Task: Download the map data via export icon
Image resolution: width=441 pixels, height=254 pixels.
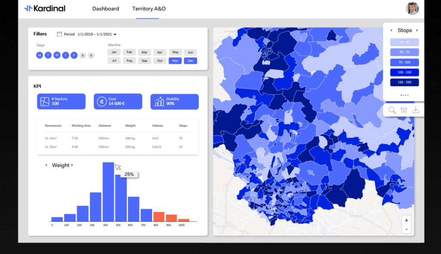Action: (416, 110)
